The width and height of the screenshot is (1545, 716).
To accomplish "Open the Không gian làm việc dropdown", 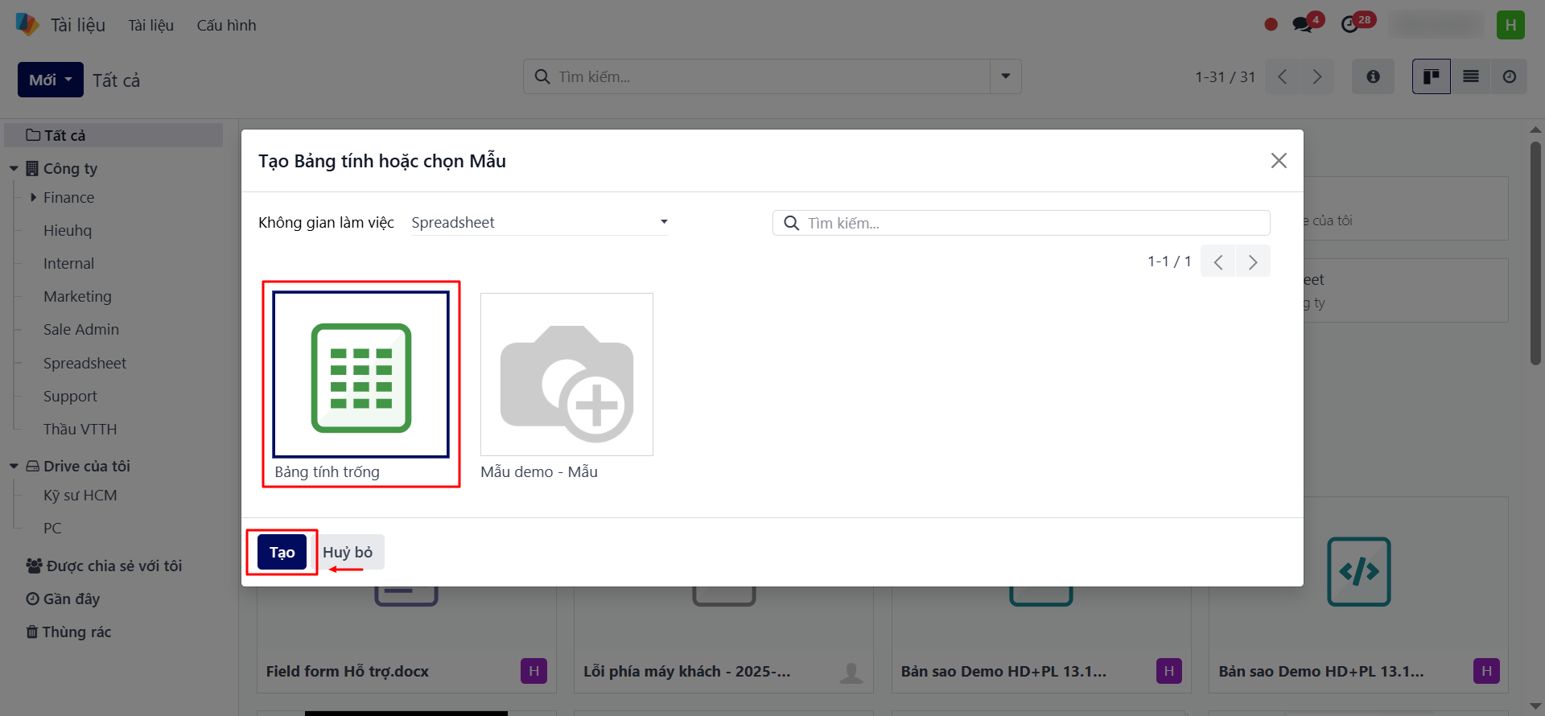I will pos(539,223).
